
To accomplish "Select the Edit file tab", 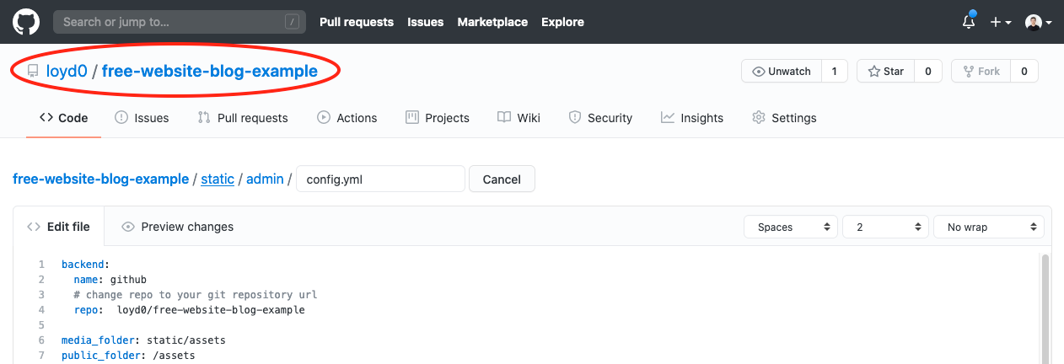I will (x=58, y=227).
